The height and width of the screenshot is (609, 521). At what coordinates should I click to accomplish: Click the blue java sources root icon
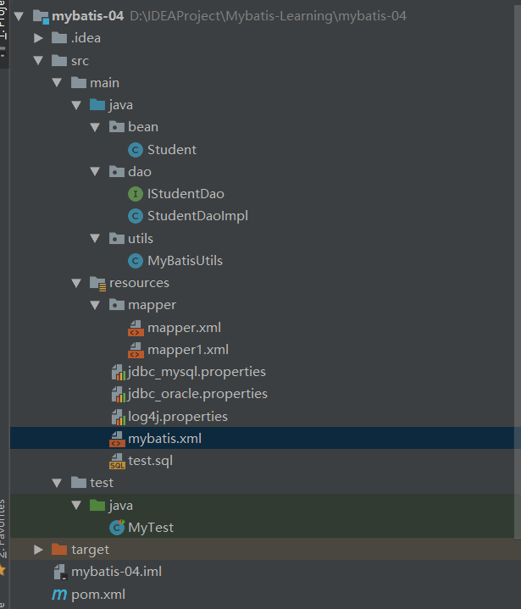tap(97, 105)
